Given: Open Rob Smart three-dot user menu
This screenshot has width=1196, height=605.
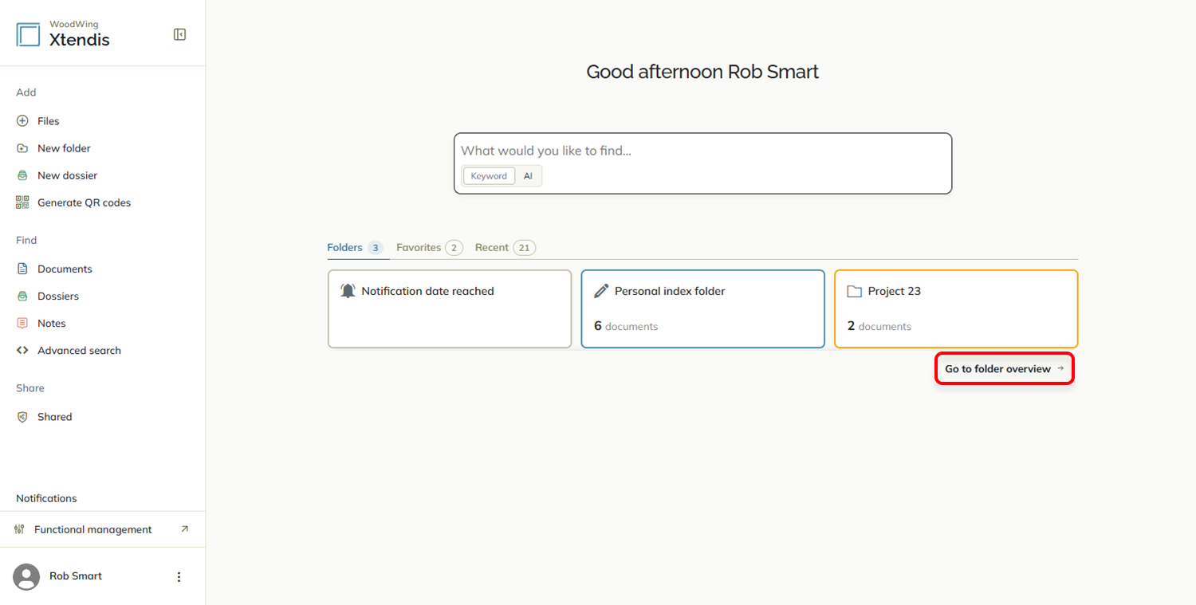Looking at the screenshot, I should [x=179, y=576].
